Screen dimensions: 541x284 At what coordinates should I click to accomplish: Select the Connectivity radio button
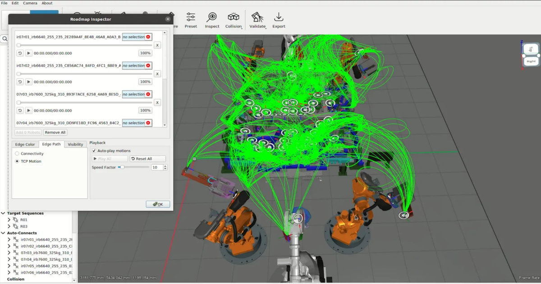[x=18, y=153]
